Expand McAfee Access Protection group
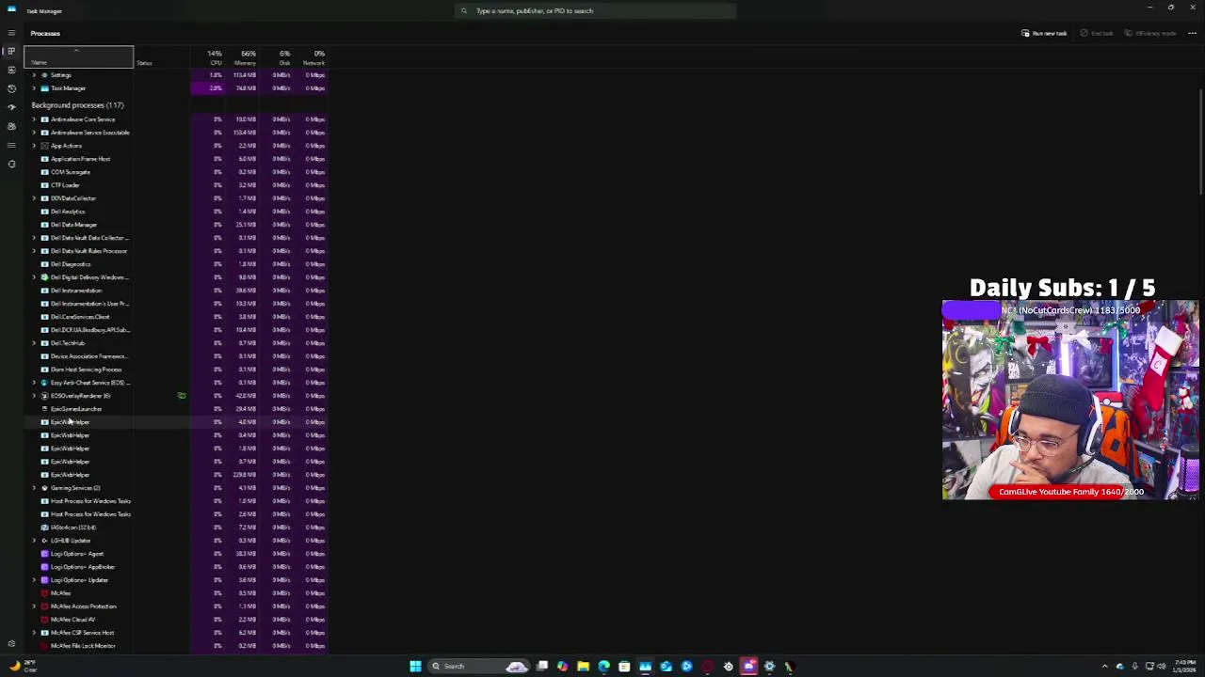Viewport: 1205px width, 677px height. click(34, 606)
